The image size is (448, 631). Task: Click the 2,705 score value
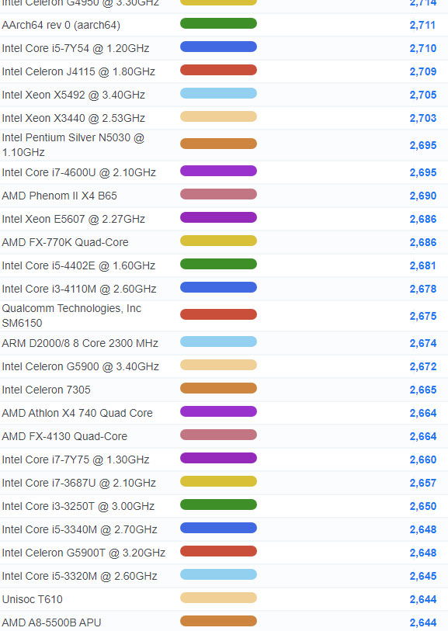pos(423,95)
